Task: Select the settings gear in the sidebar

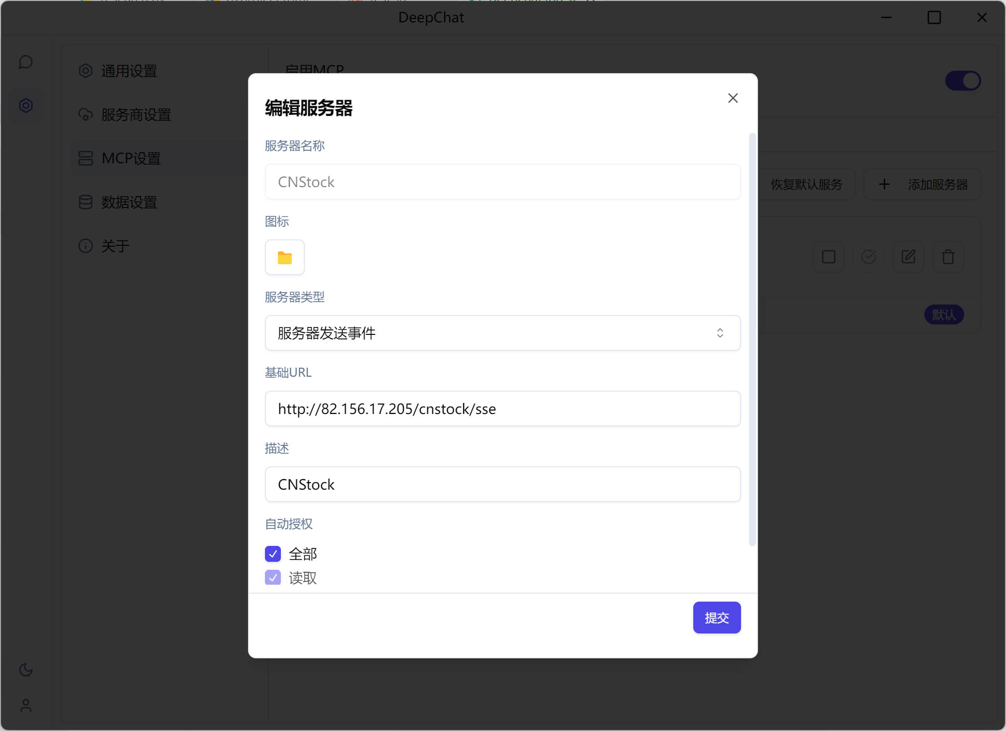Action: [x=26, y=105]
